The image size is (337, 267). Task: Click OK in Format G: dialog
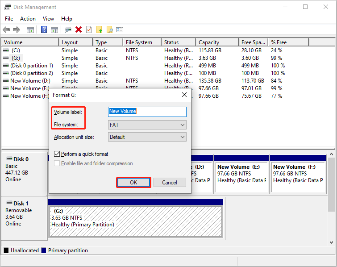point(133,183)
